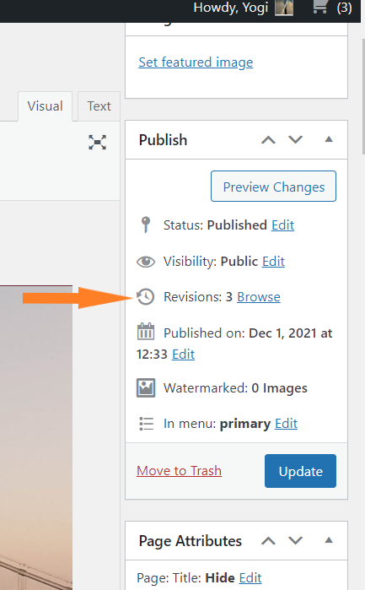The image size is (365, 590).
Task: Collapse the Publish panel with triangle toggle
Action: 329,139
